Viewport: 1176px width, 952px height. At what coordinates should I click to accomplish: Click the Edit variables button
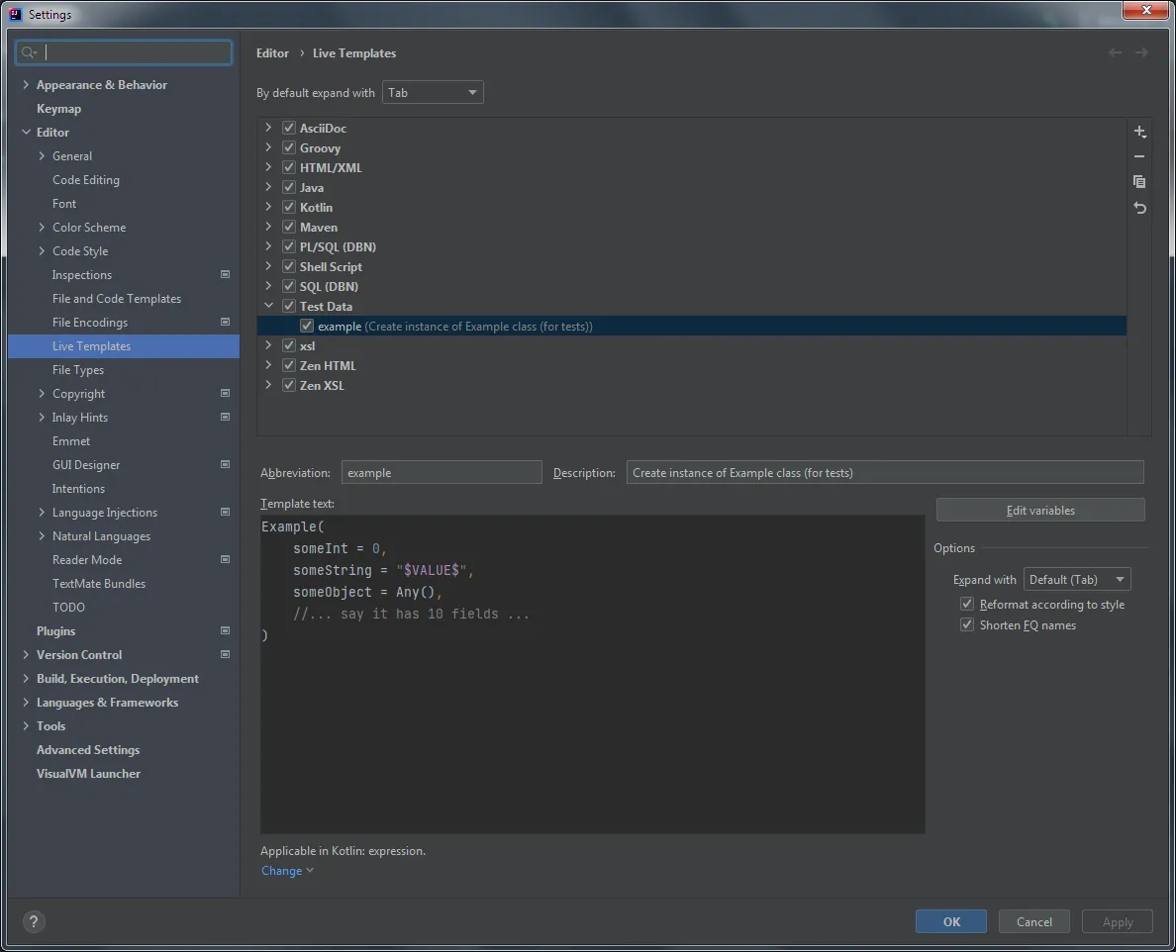[x=1040, y=511]
